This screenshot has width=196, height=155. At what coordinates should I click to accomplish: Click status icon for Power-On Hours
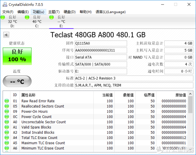point(7,111)
